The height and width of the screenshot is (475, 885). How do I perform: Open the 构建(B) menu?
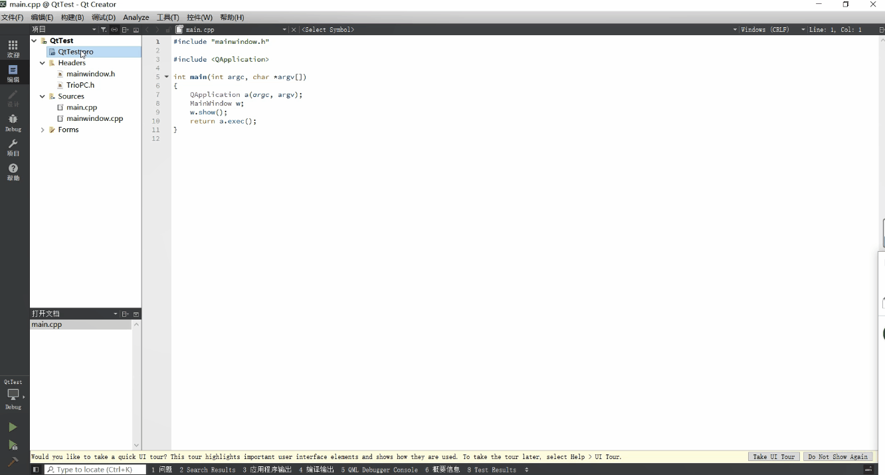pos(72,17)
